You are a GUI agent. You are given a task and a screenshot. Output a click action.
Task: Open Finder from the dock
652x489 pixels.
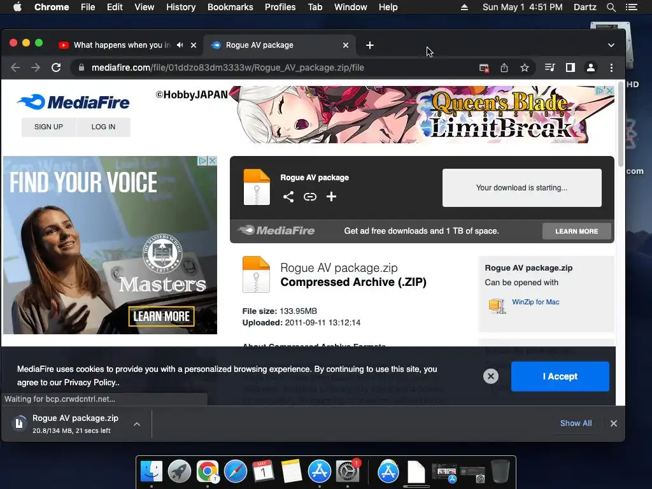tap(152, 472)
